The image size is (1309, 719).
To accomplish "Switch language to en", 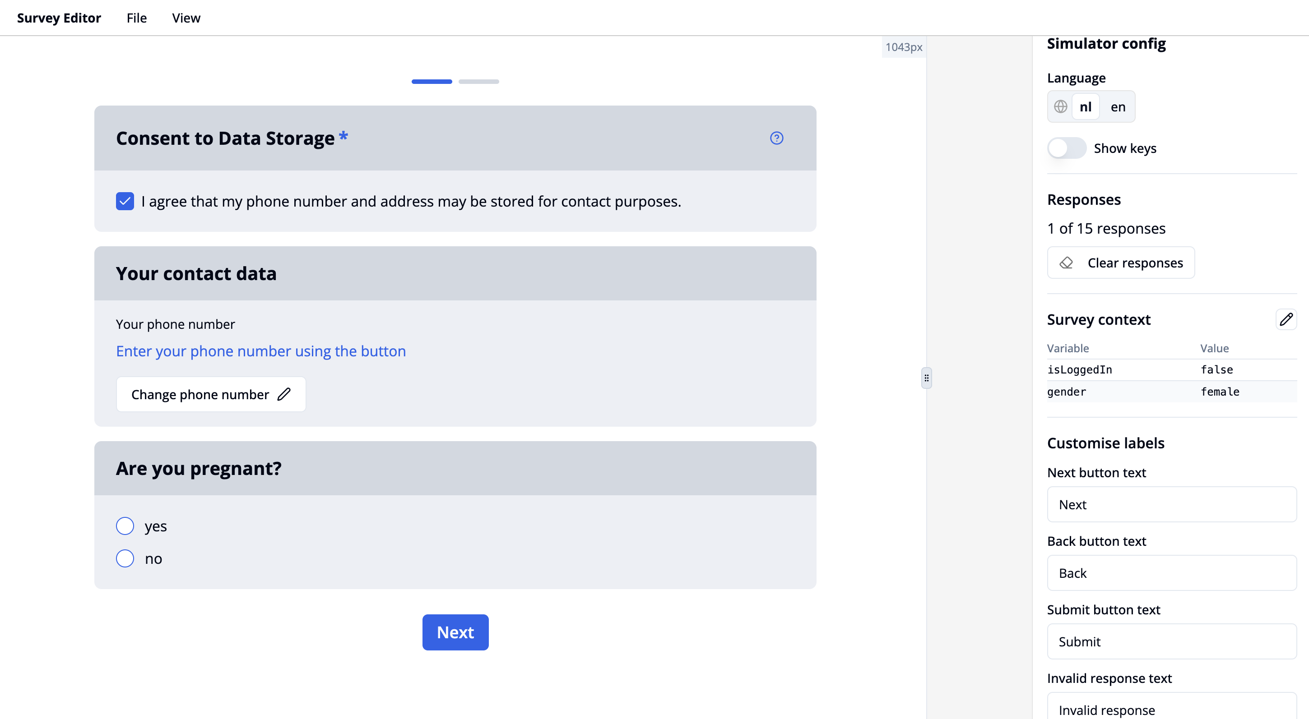I will [x=1118, y=106].
